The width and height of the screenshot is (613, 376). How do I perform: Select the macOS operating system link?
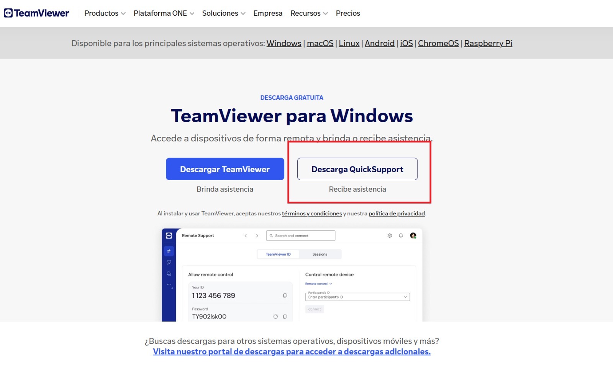[x=320, y=43]
